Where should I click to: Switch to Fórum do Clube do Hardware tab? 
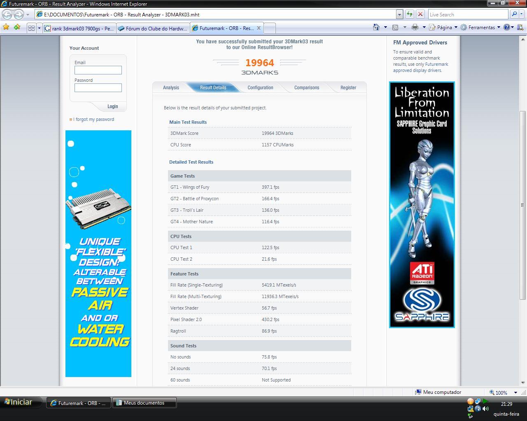coord(153,28)
